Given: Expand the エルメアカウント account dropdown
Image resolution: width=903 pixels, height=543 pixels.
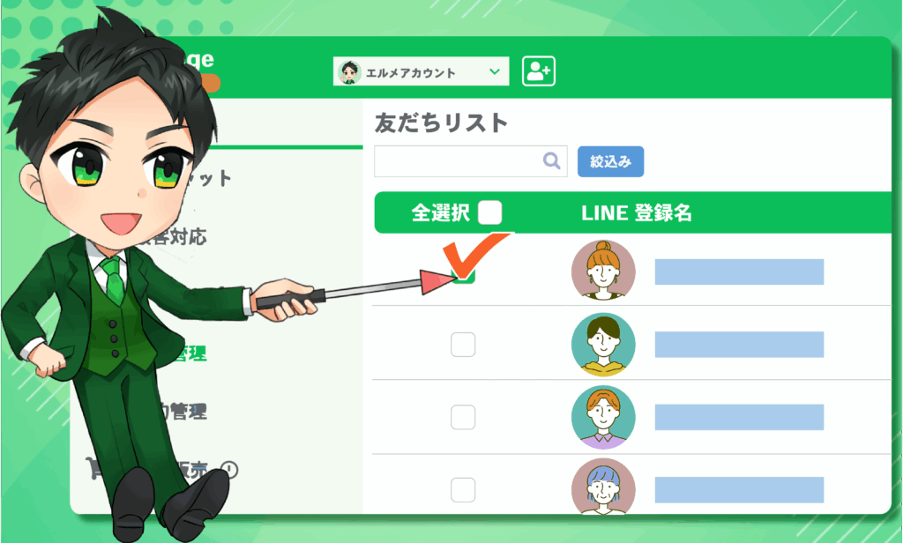Looking at the screenshot, I should [x=421, y=71].
